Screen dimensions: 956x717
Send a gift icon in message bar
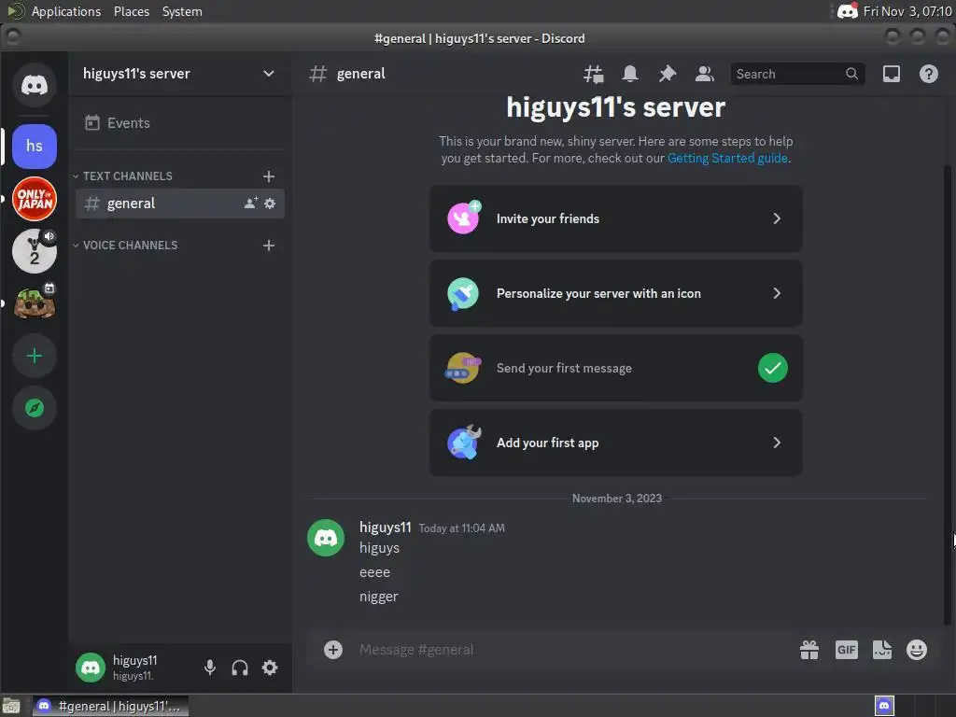click(809, 650)
